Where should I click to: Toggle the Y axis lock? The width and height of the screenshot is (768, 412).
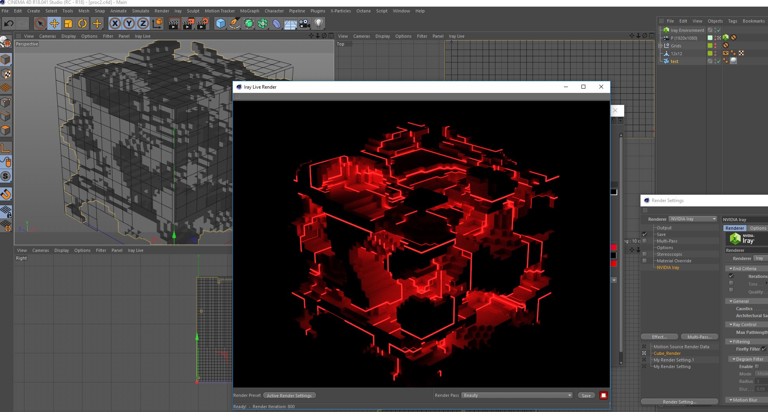pyautogui.click(x=129, y=24)
